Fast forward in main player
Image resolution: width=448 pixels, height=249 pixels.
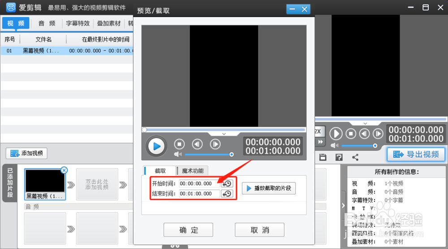tap(320, 142)
